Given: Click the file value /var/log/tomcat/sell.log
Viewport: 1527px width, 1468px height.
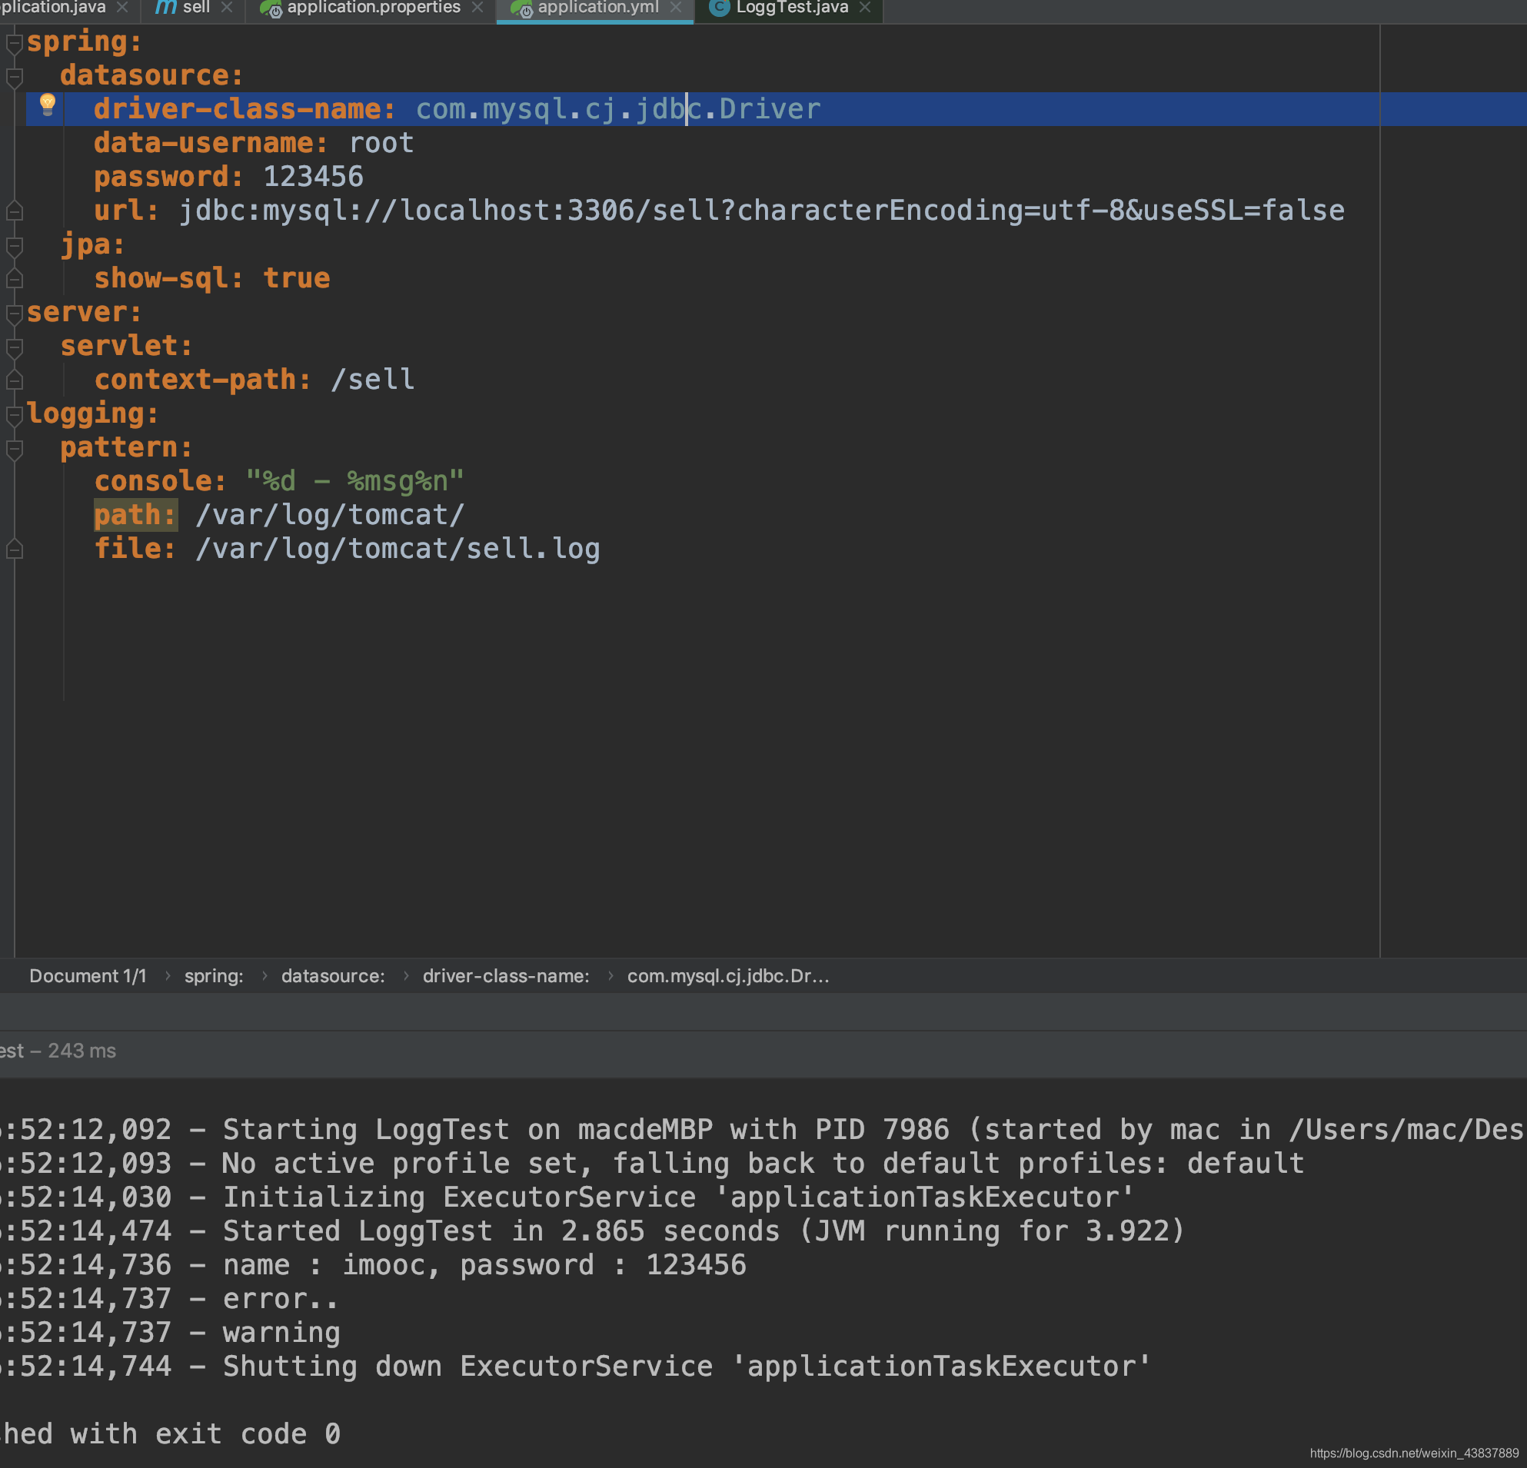Looking at the screenshot, I should point(398,549).
